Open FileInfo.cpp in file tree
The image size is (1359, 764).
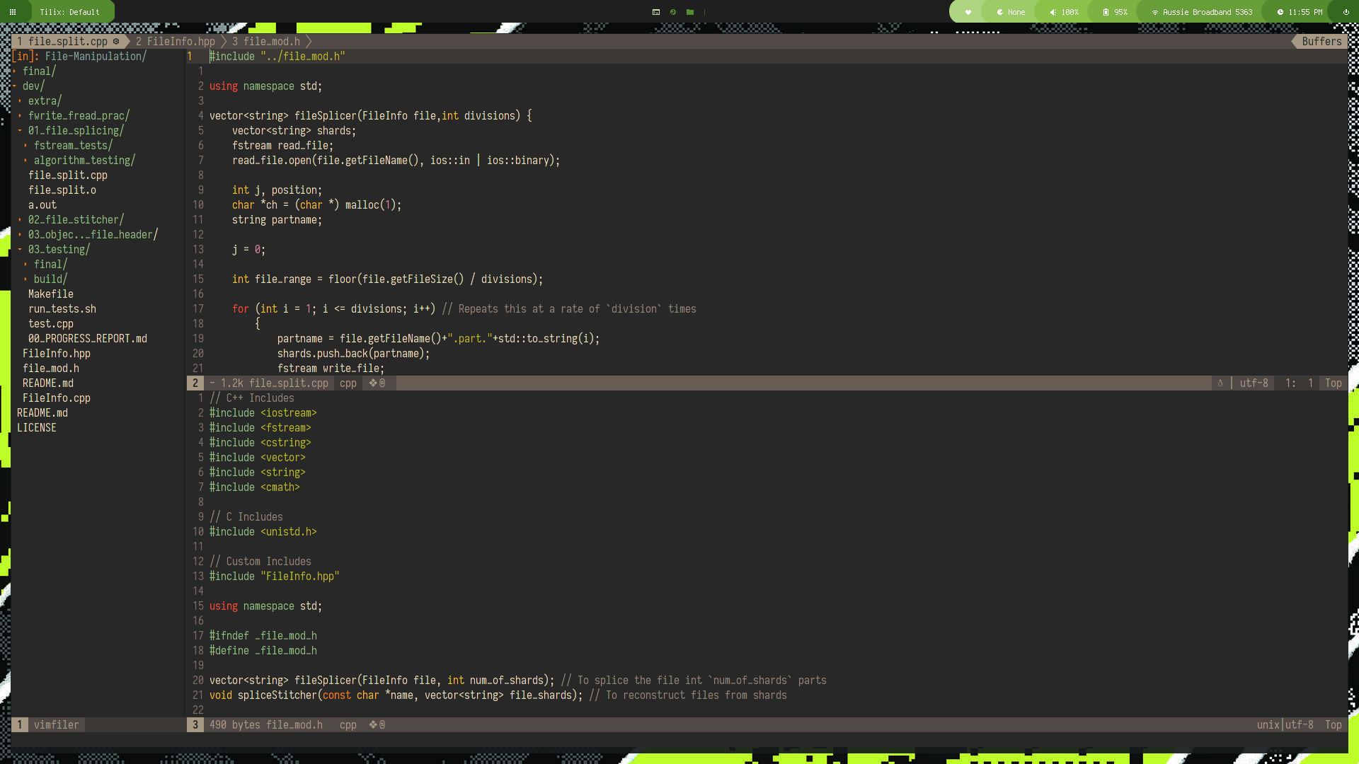[57, 398]
